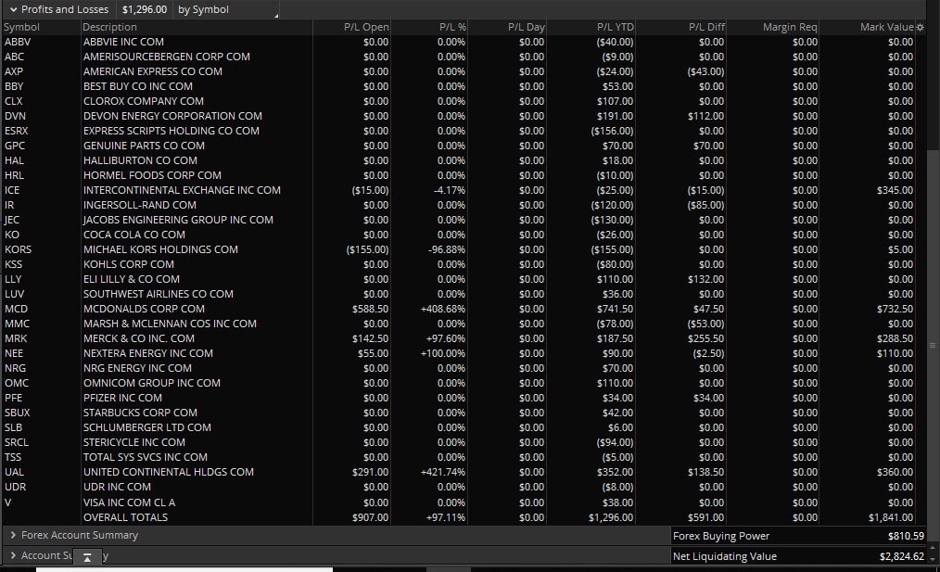Screen dimensions: 940x572
Task: Select the NEE symbol
Action: pyautogui.click(x=14, y=353)
